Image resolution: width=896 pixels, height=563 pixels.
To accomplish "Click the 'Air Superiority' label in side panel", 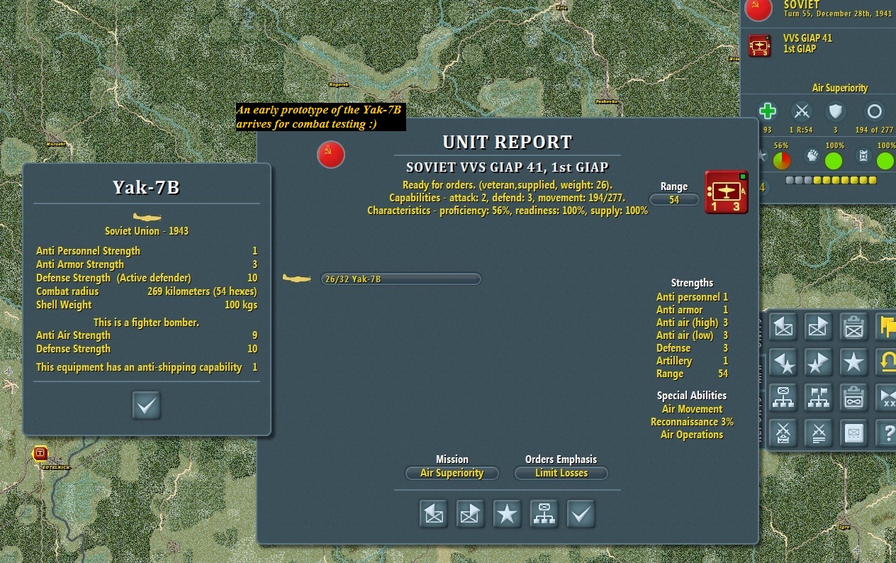I will (839, 88).
